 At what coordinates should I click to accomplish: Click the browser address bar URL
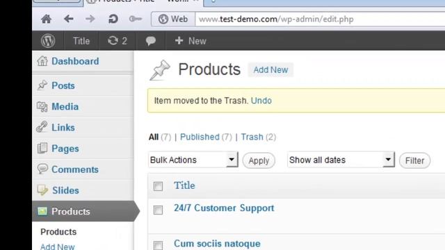pos(276,19)
